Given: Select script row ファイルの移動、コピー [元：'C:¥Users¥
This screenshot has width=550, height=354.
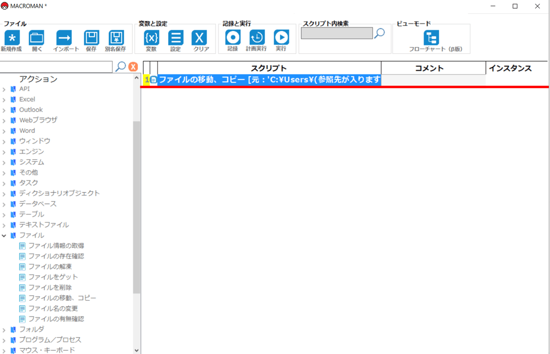Looking at the screenshot, I should [x=269, y=80].
